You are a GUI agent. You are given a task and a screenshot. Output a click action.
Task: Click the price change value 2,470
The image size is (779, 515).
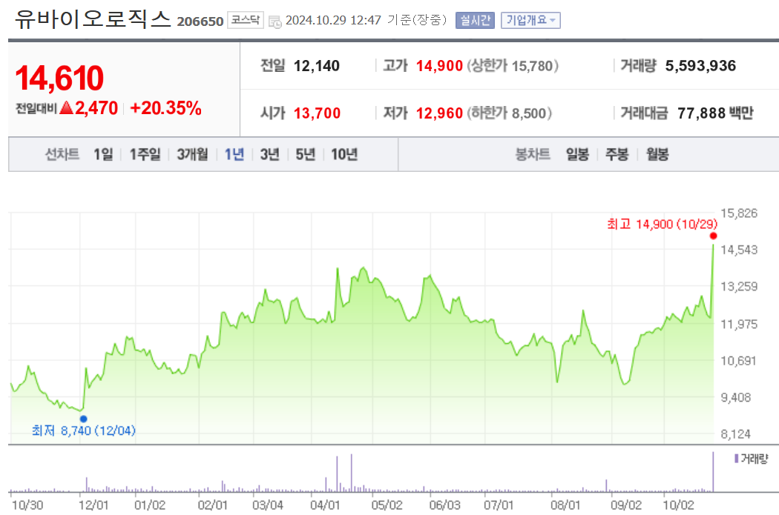(x=96, y=107)
